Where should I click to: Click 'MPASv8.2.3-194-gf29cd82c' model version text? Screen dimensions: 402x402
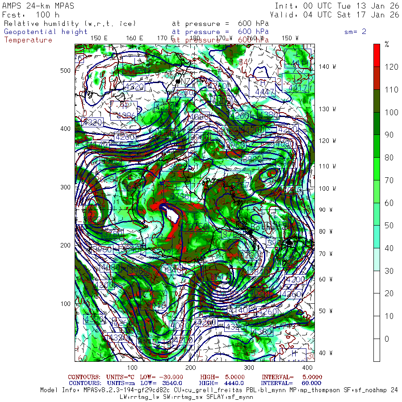[127, 390]
